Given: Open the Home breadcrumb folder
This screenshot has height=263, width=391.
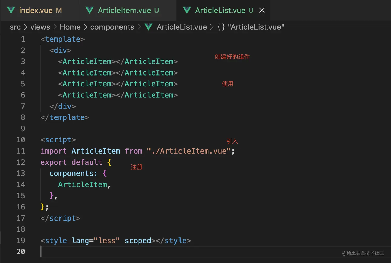Looking at the screenshot, I should (x=70, y=27).
